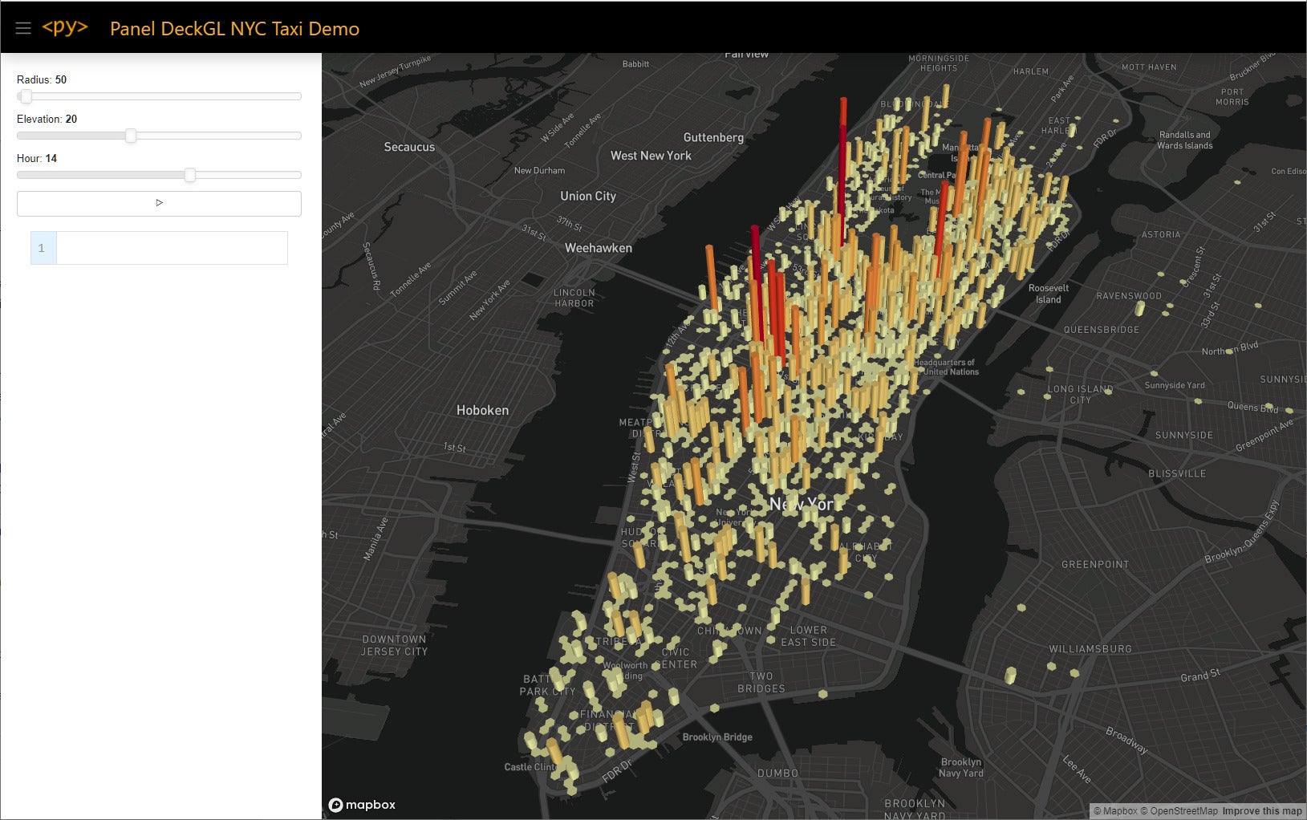Click the Dumbo map label
The image size is (1307, 820).
coord(778,773)
